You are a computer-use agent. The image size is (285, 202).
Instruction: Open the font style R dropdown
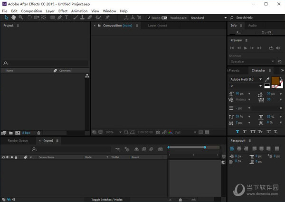(x=246, y=86)
